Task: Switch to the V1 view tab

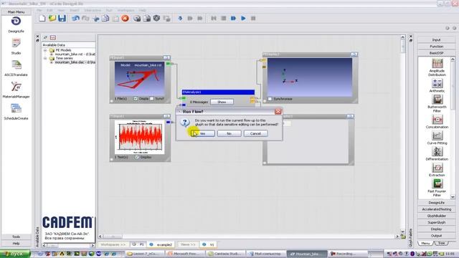Action: click(208, 244)
